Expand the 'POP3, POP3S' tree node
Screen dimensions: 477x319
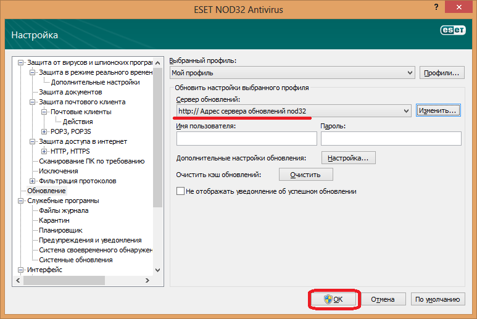click(44, 131)
